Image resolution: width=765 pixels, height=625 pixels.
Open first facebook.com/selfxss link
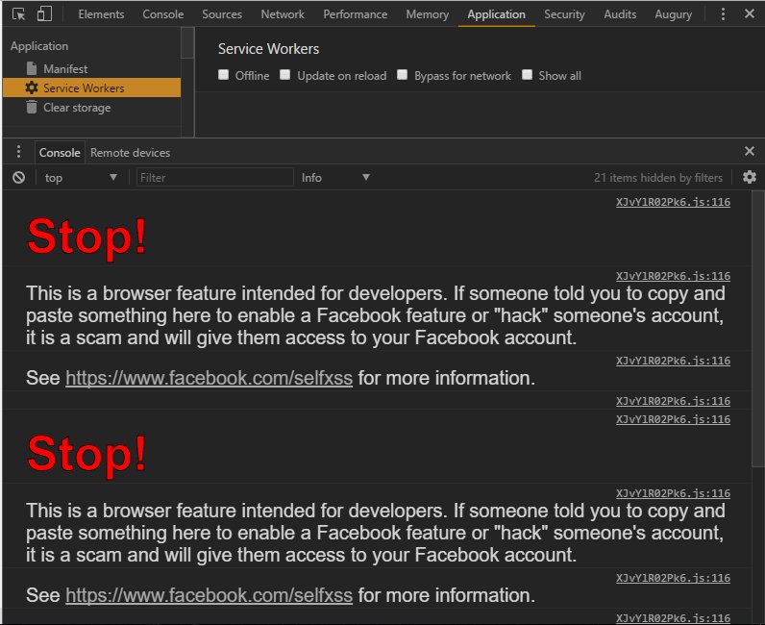point(209,378)
